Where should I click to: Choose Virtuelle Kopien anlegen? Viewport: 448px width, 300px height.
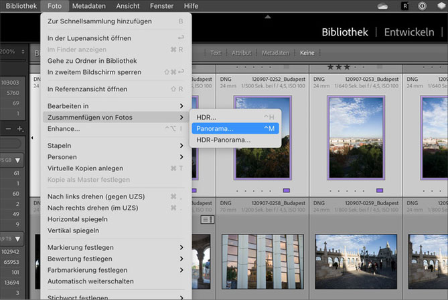coord(116,168)
